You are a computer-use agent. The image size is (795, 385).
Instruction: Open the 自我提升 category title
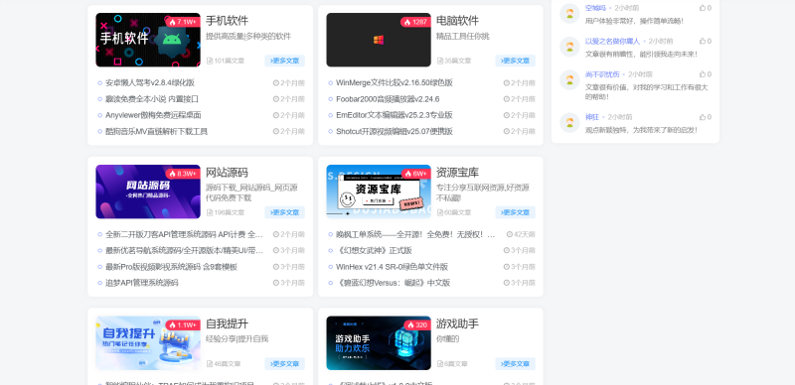pyautogui.click(x=228, y=324)
